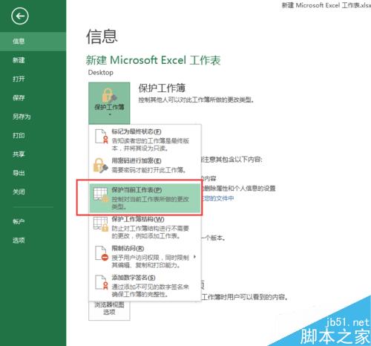Choose 标记为最终状态(F) menu item
This screenshot has width=371, height=346.
tap(145, 140)
